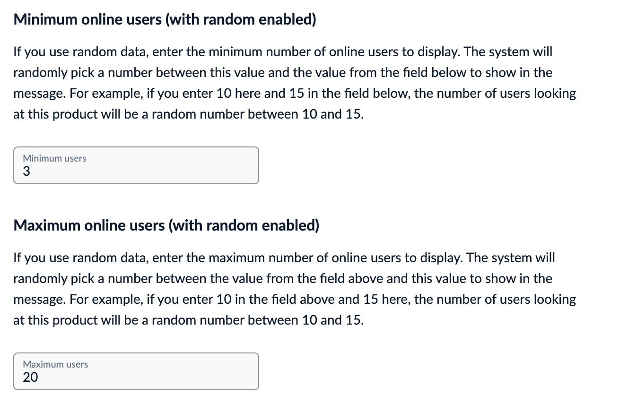628x412 pixels.
Task: Click empty area right of value 20
Action: tap(166, 378)
